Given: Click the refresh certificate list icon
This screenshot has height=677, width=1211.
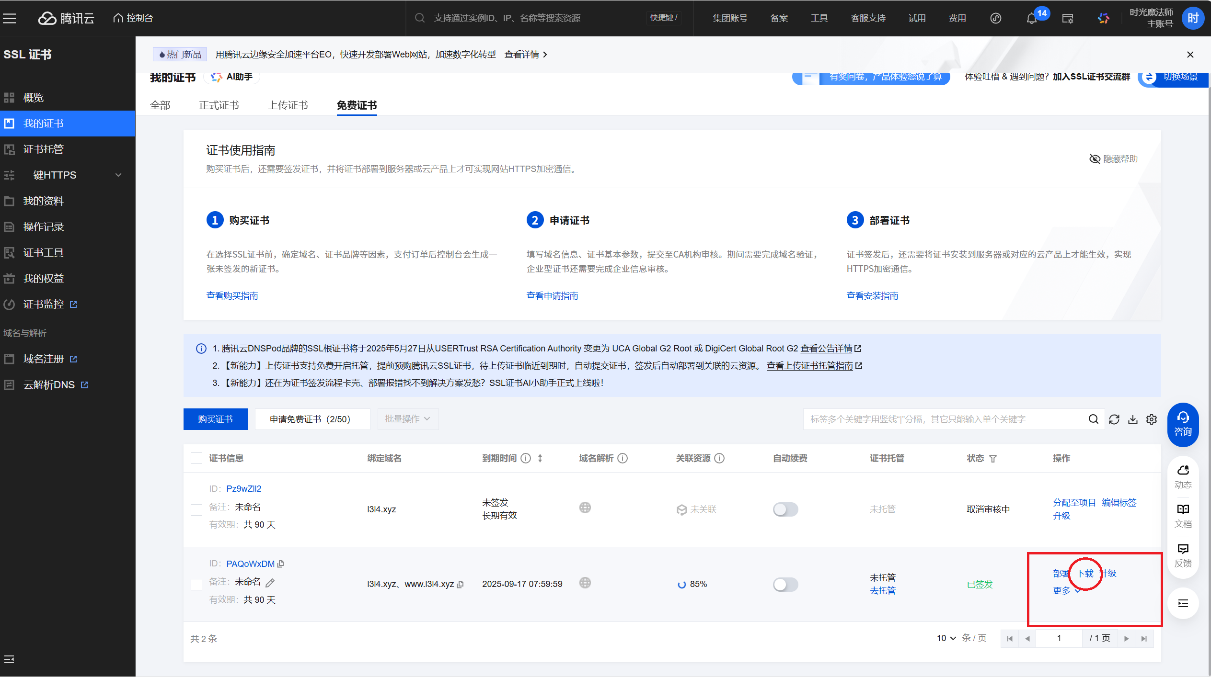Looking at the screenshot, I should tap(1114, 419).
